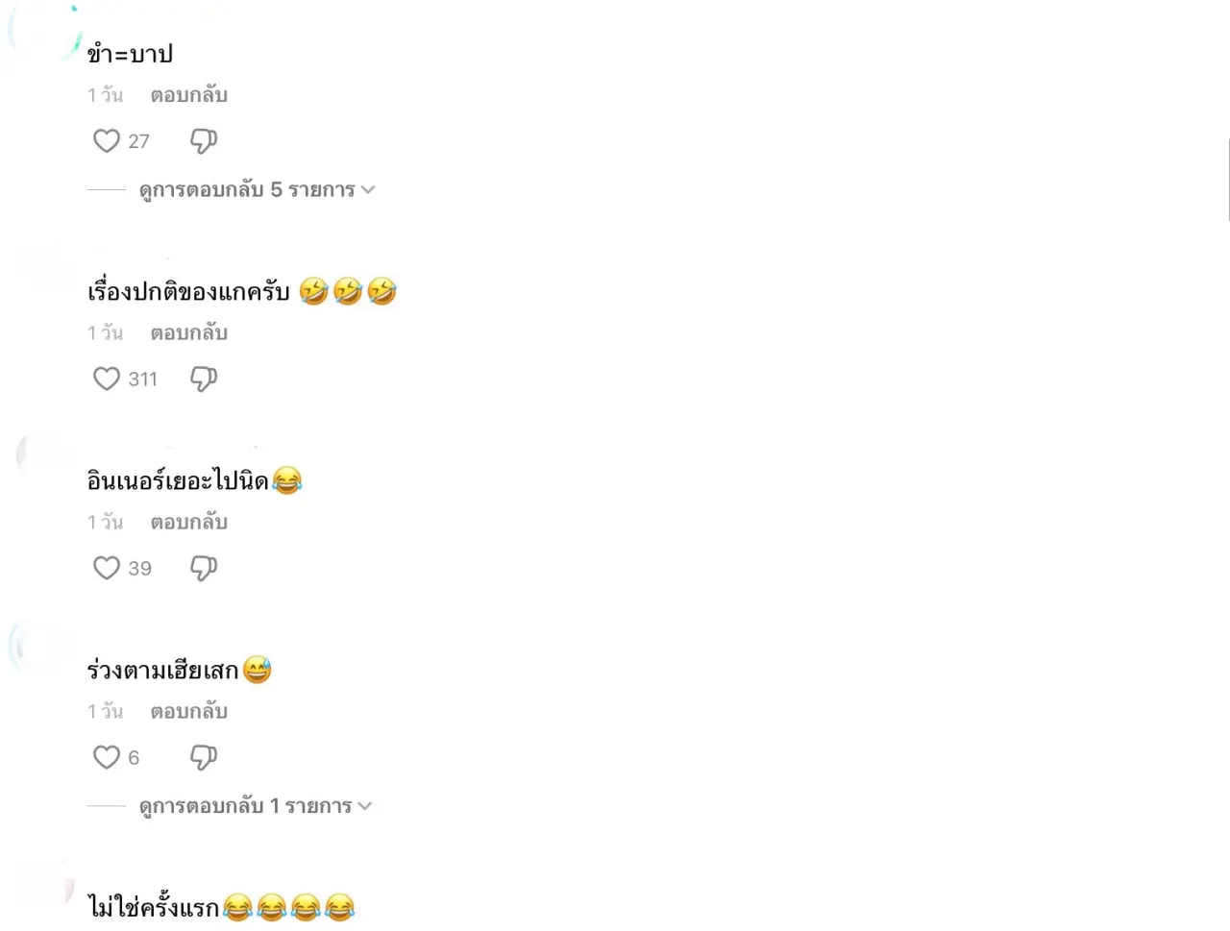
Task: Open the avatar of the "ขำ=บาป" commenter
Action: click(43, 34)
